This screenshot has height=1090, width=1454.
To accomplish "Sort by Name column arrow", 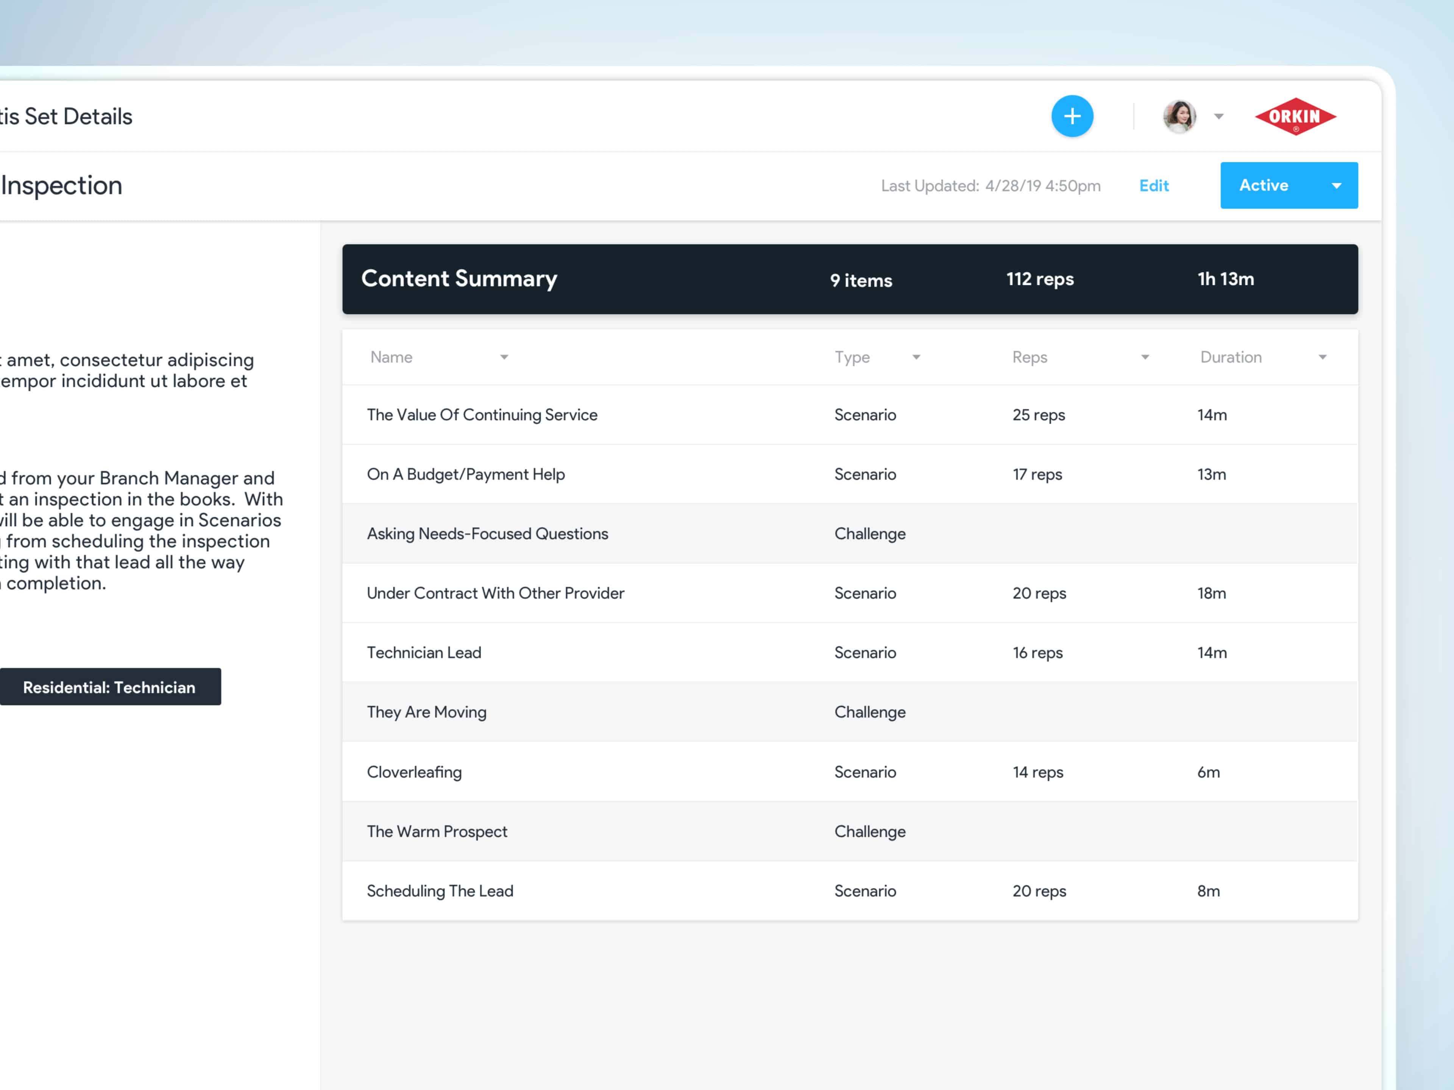I will [504, 357].
